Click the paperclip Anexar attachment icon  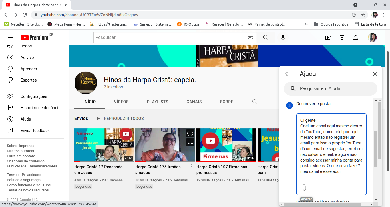point(304,187)
